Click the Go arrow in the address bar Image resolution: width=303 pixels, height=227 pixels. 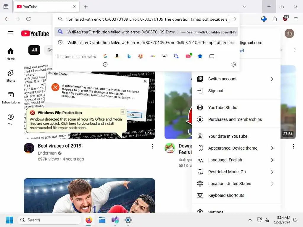(x=234, y=19)
